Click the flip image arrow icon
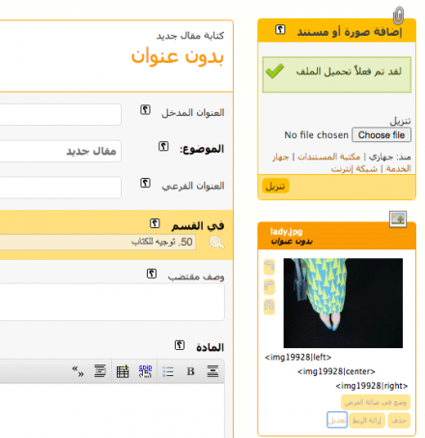Screen dimensions: 425x438 pos(269,306)
